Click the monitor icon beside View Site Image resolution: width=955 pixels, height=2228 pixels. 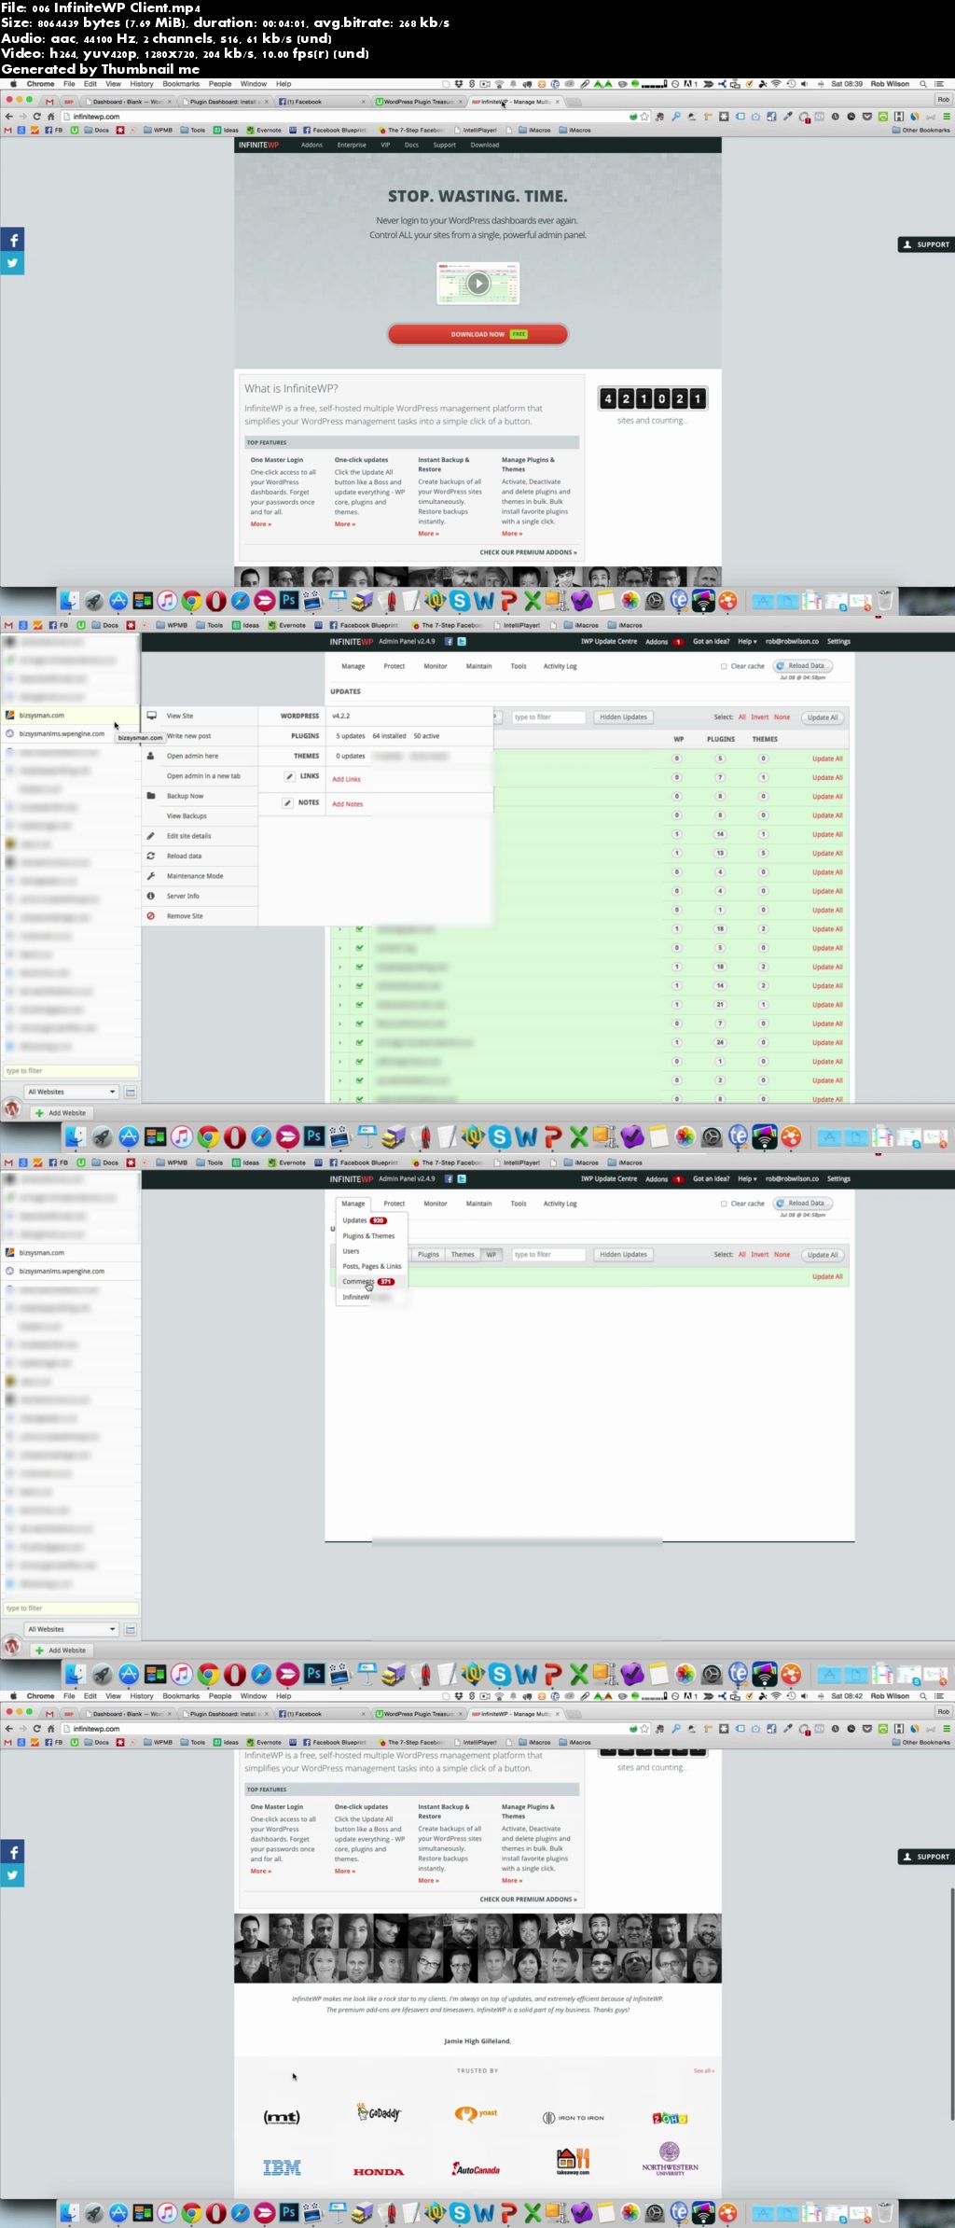pyautogui.click(x=151, y=716)
